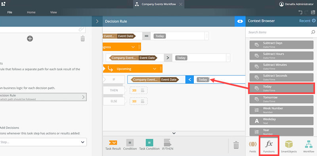Open the Fields context tab

253,147
